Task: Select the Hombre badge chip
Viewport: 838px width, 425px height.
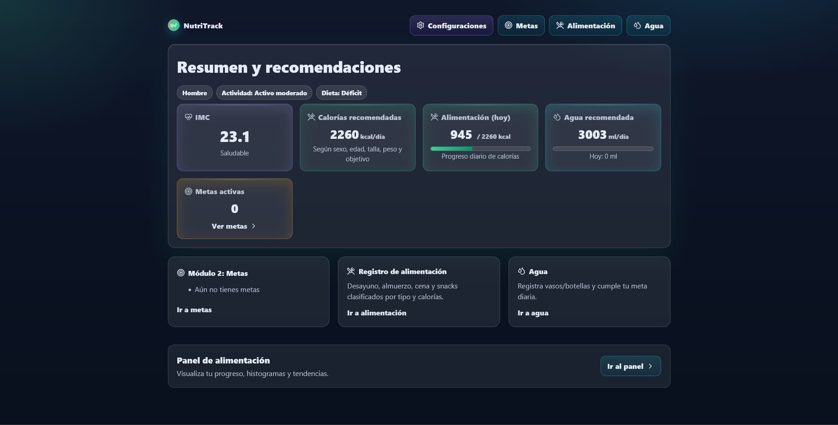Action: point(194,93)
